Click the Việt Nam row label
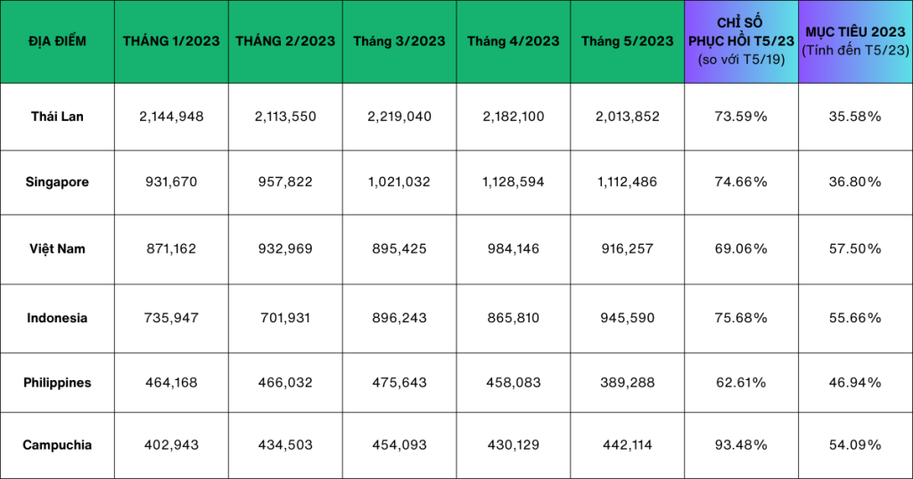Viewport: 913px width, 479px height. point(57,249)
